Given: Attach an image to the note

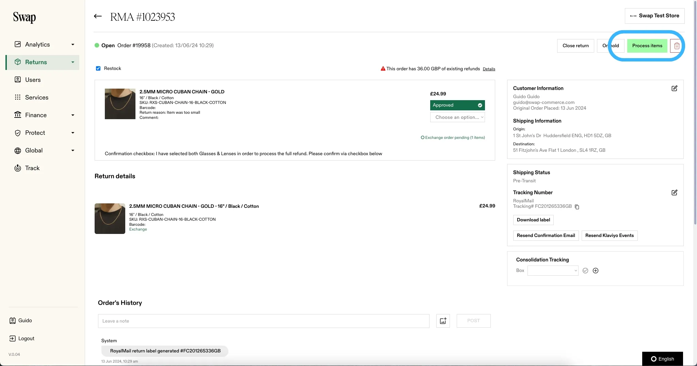Looking at the screenshot, I should (x=443, y=321).
